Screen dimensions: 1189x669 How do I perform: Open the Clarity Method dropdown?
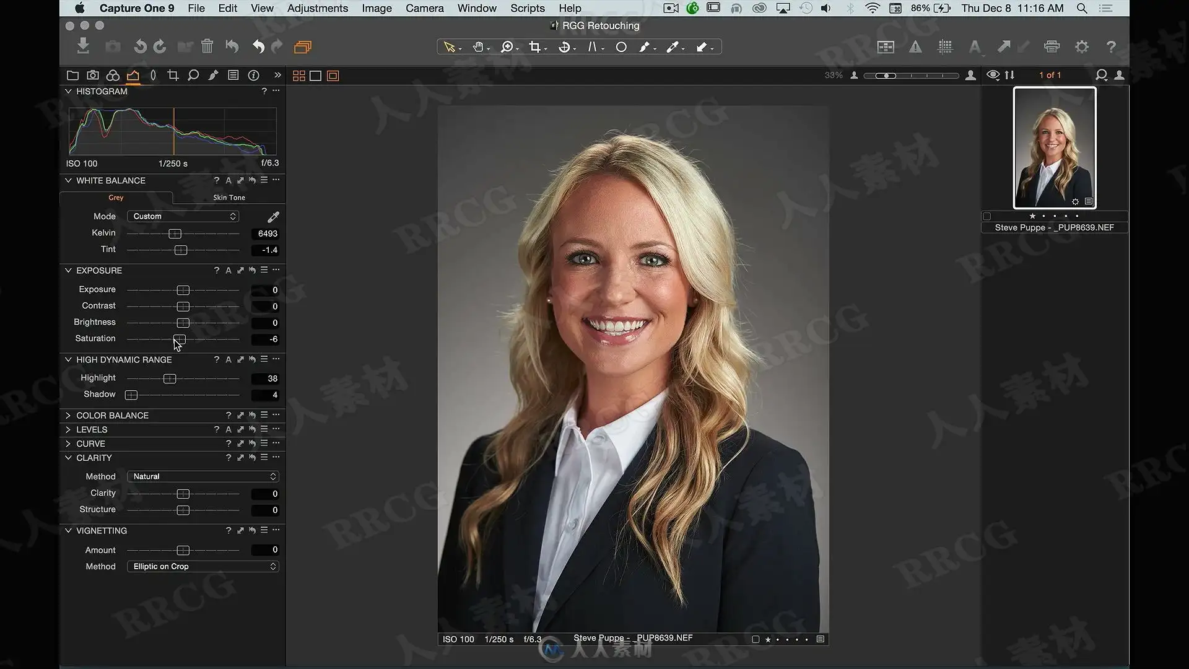tap(203, 476)
